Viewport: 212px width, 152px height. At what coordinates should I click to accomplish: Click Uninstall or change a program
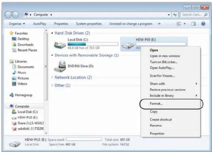click(131, 24)
